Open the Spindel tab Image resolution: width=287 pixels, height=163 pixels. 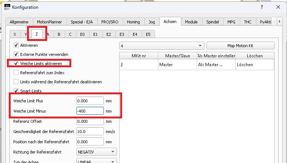coord(212,22)
